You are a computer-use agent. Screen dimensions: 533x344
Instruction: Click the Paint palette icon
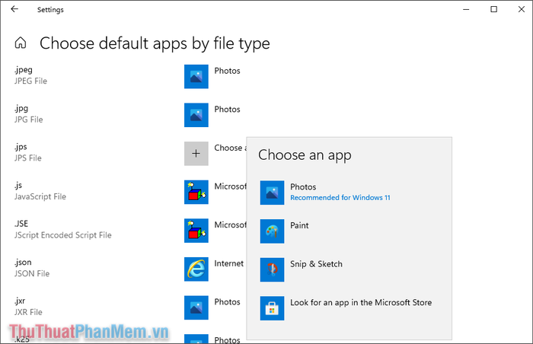(272, 231)
